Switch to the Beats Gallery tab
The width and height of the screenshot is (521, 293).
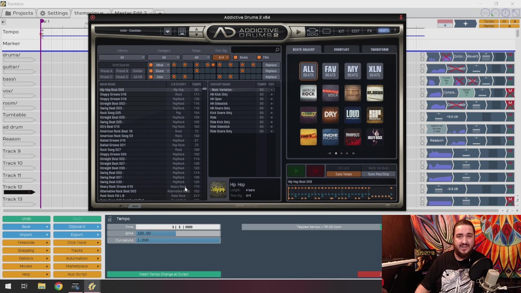point(304,50)
